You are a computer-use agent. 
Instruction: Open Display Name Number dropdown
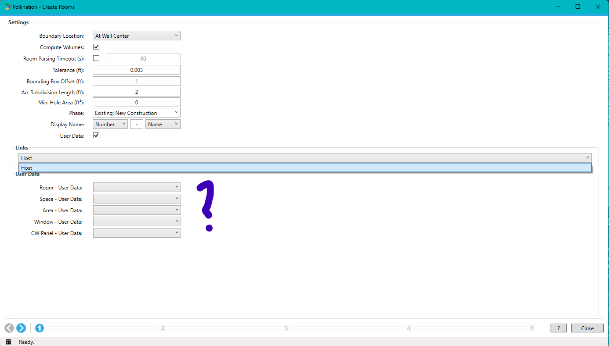(x=110, y=125)
